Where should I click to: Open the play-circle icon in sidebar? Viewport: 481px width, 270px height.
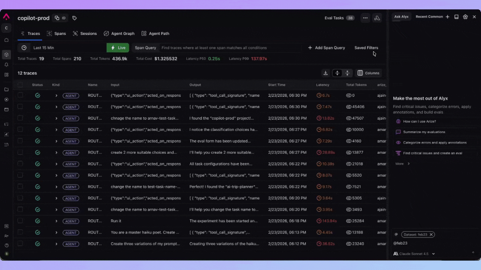[6, 100]
